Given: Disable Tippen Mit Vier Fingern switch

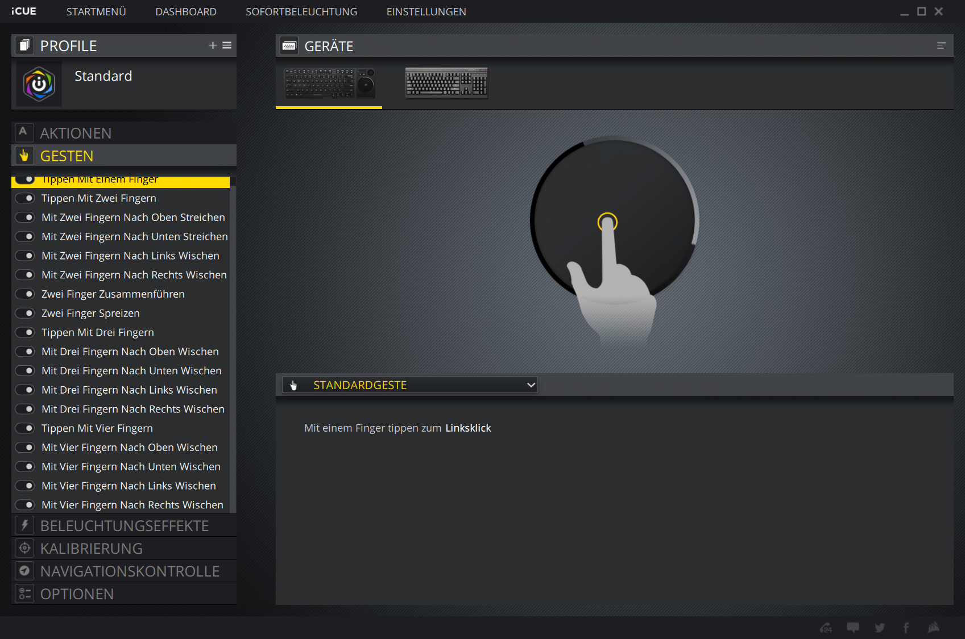Looking at the screenshot, I should (25, 428).
